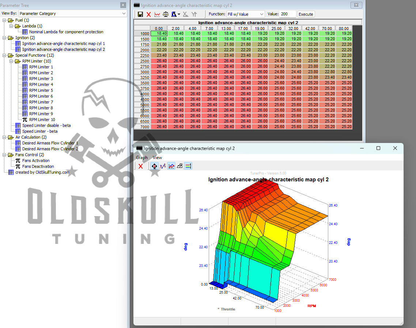Open the Function Fill w/ Value dropdown
Viewport: 416px width, 328px height.
[246, 14]
